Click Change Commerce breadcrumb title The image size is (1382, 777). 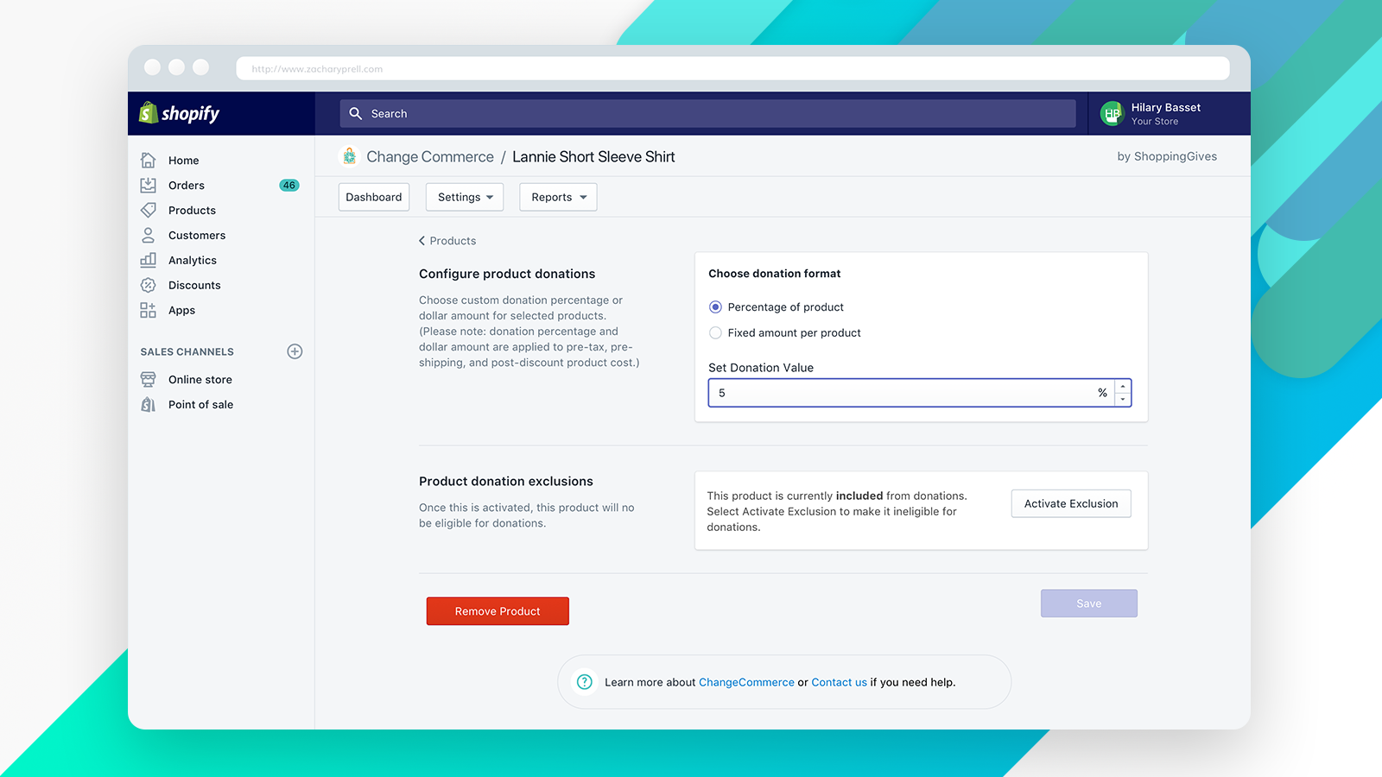point(430,156)
